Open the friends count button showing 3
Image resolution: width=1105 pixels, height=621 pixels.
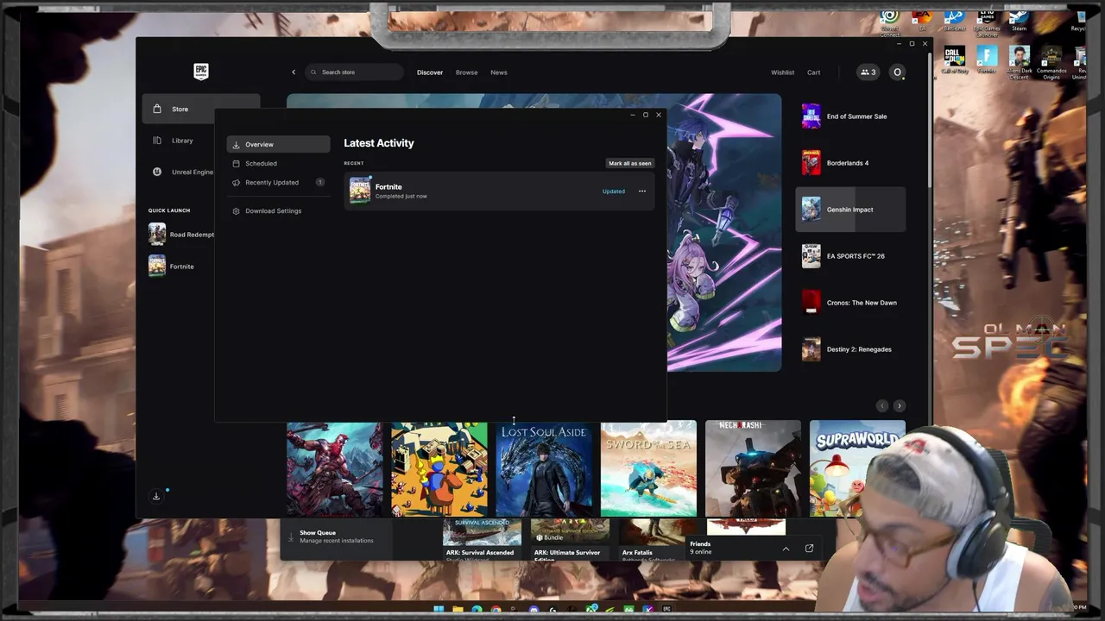[868, 72]
